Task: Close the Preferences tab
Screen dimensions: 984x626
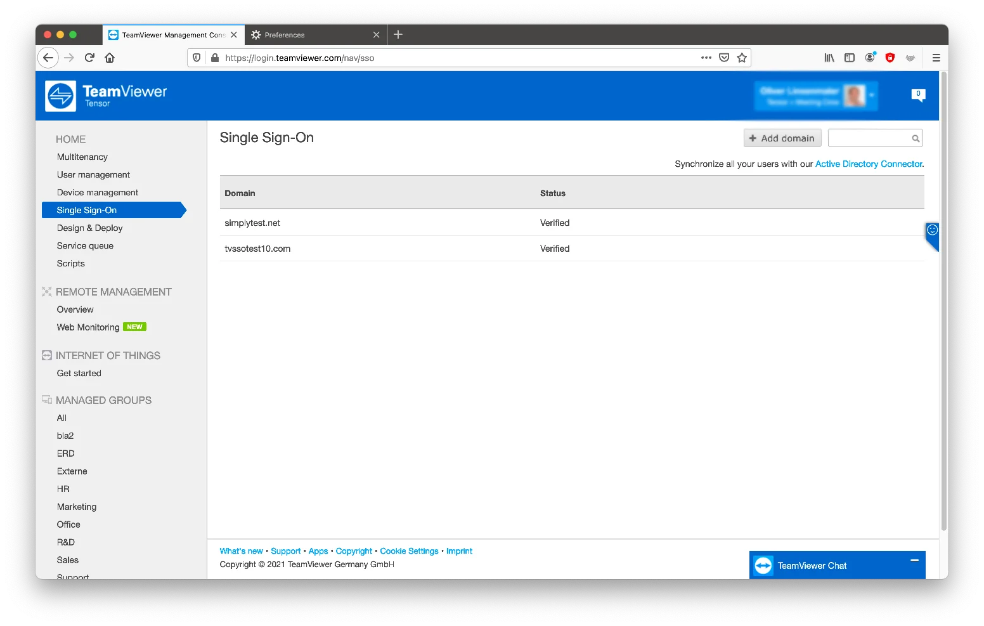Action: [377, 35]
